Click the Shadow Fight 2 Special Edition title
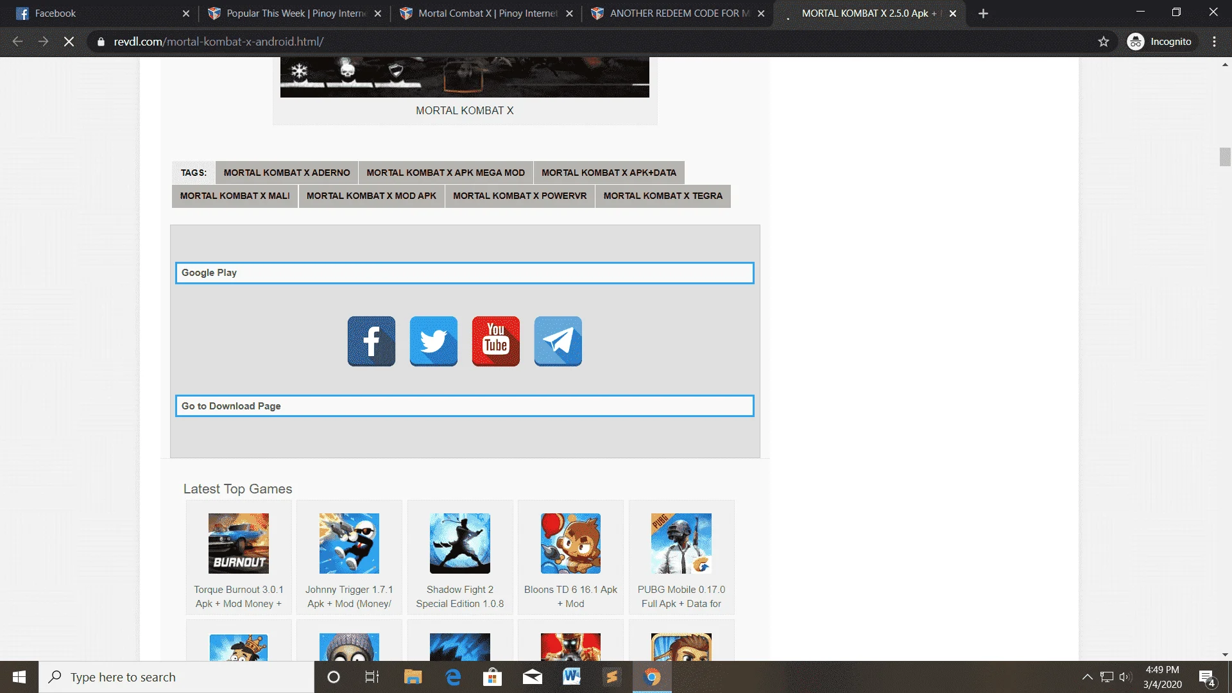The image size is (1232, 693). click(460, 597)
